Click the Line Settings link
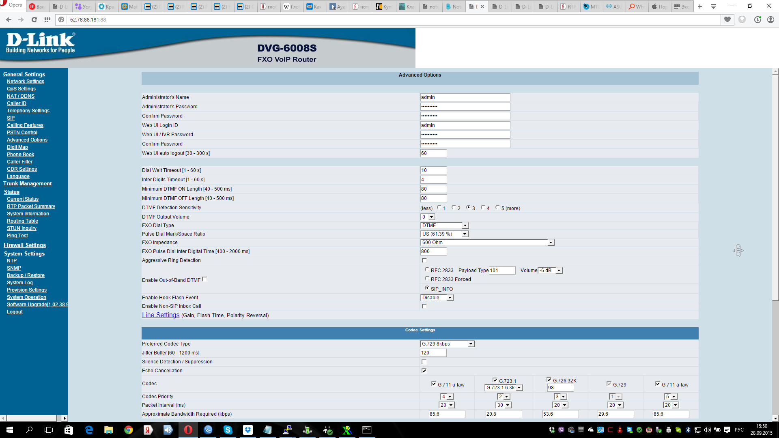The image size is (779, 438). (161, 315)
